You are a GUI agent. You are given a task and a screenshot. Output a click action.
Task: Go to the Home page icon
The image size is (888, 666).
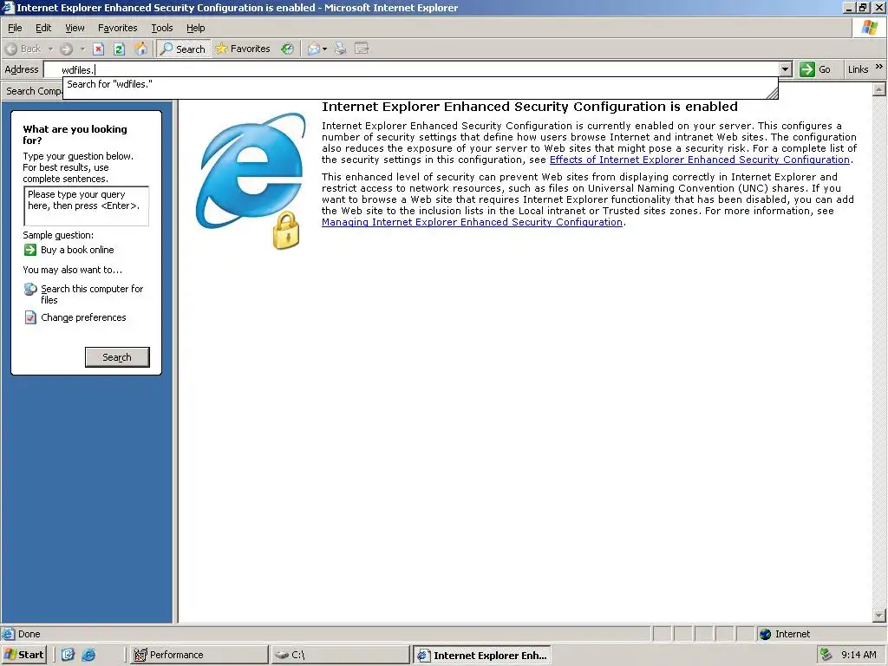click(140, 49)
